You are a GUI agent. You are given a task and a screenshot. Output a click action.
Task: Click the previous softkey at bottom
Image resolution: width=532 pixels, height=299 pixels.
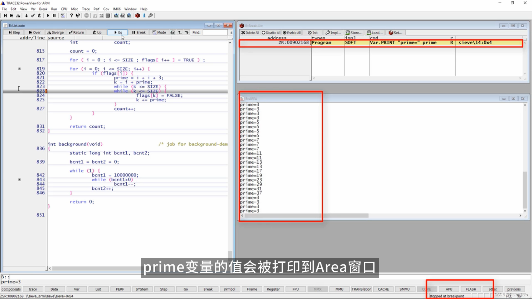(x=514, y=289)
